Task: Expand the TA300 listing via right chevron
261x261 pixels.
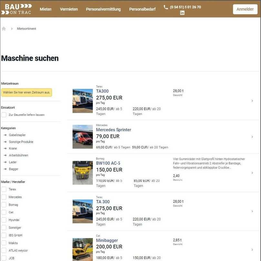Action: 252,100
